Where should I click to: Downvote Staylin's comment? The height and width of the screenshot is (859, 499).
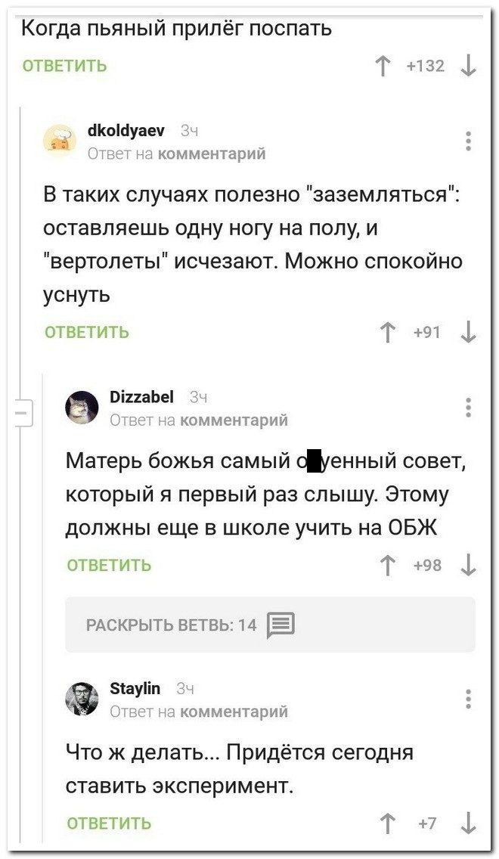[x=468, y=823]
